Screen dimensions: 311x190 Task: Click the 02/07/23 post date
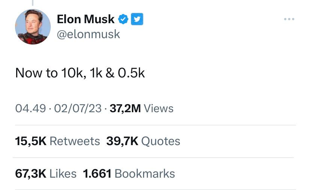click(78, 108)
